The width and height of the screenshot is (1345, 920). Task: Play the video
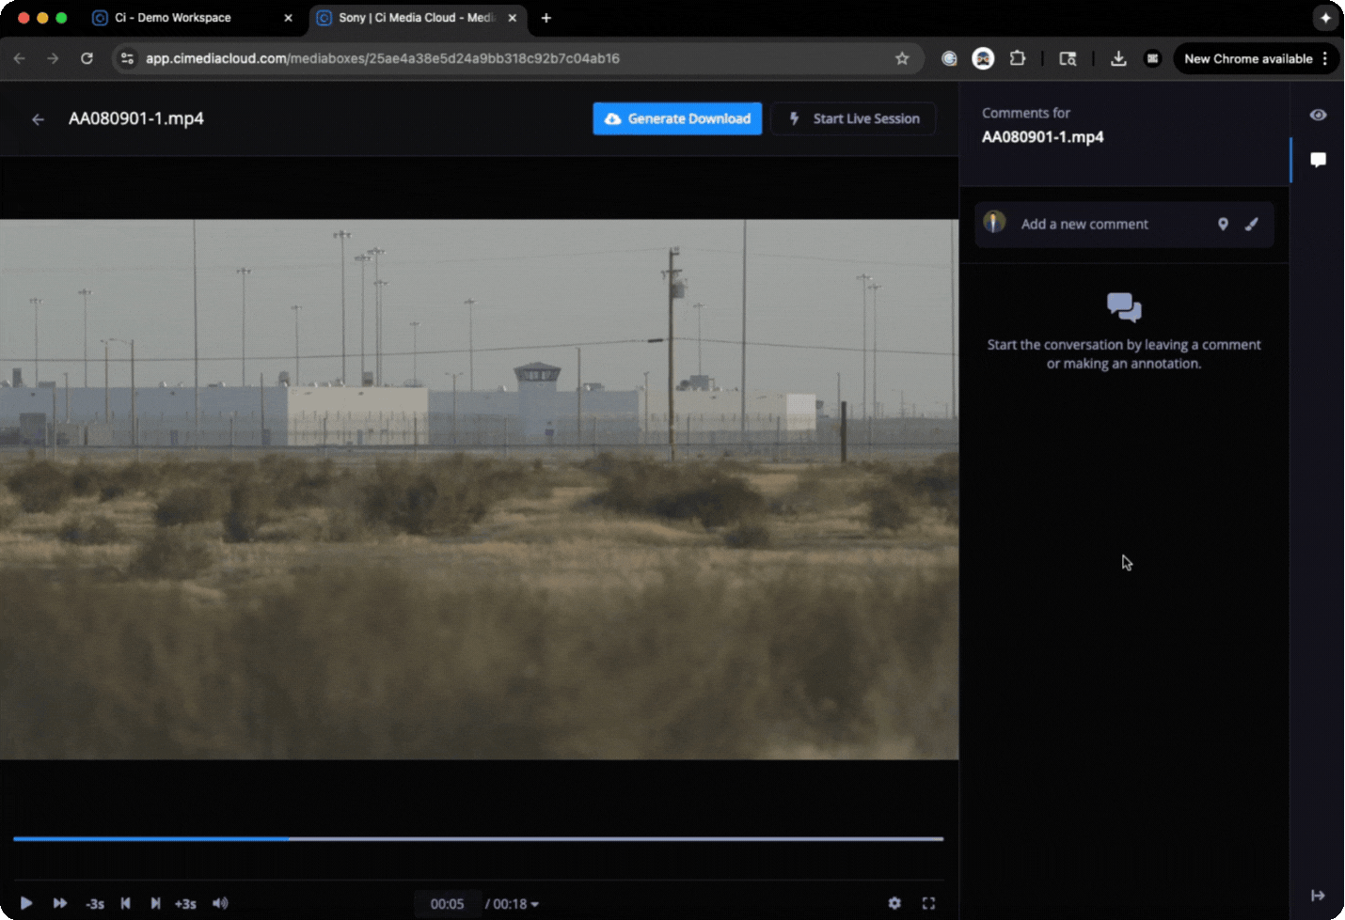pos(26,903)
